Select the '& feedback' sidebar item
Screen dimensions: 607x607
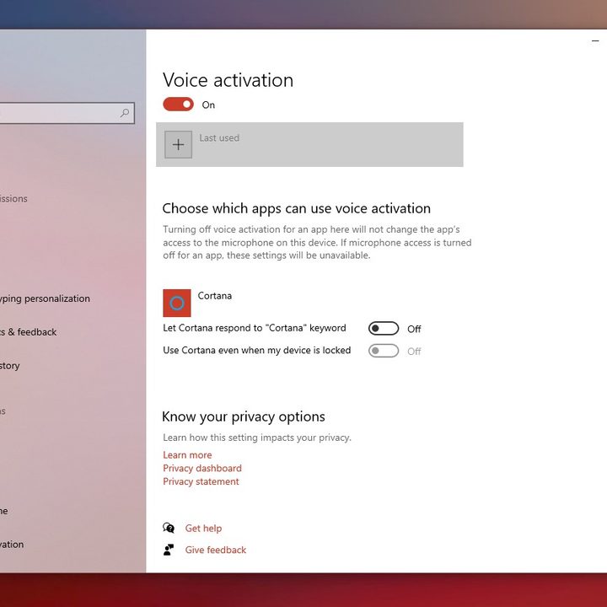pyautogui.click(x=29, y=332)
